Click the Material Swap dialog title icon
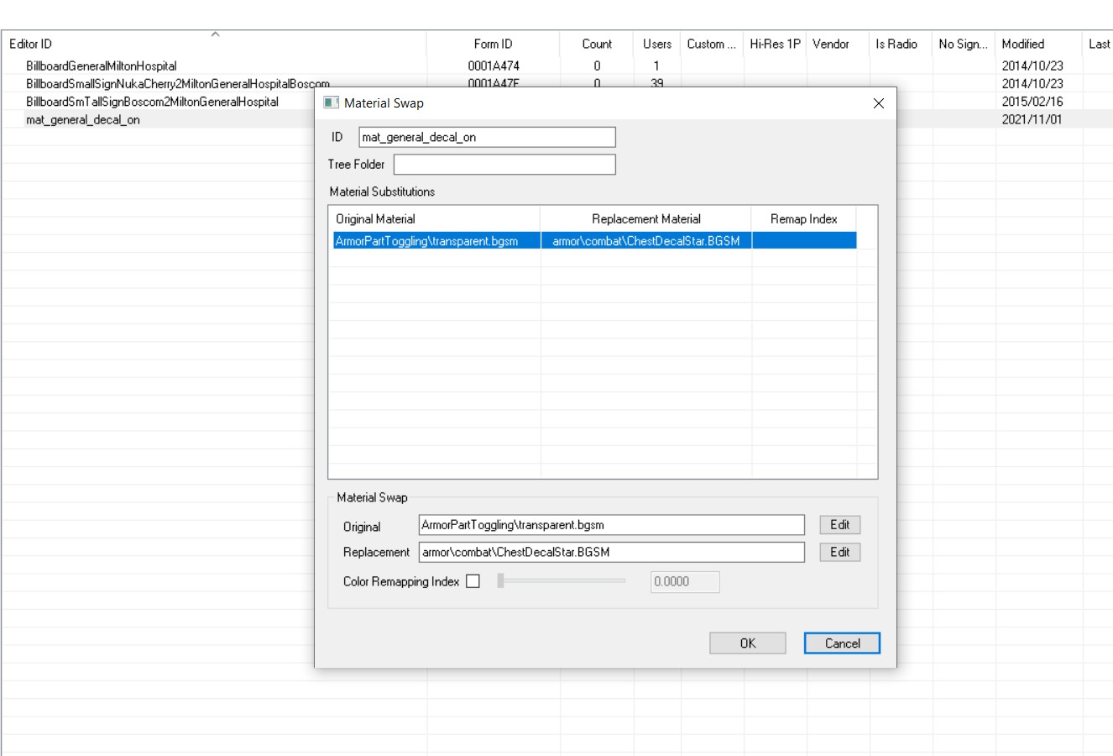The image size is (1113, 756). [332, 102]
